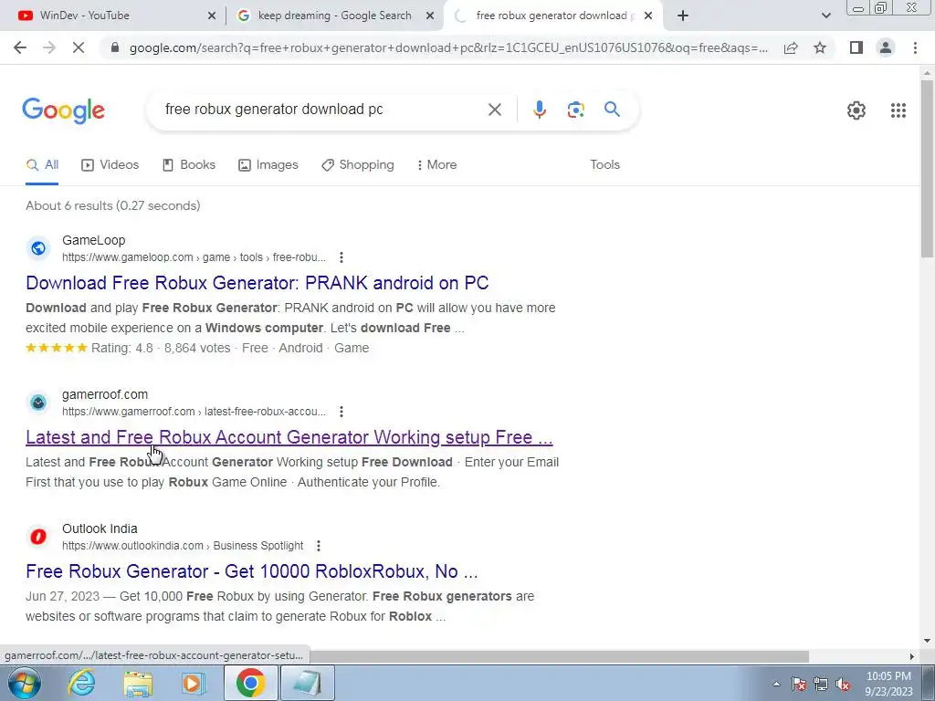Click the GameLoop site favicon
The image size is (935, 701).
pos(38,248)
